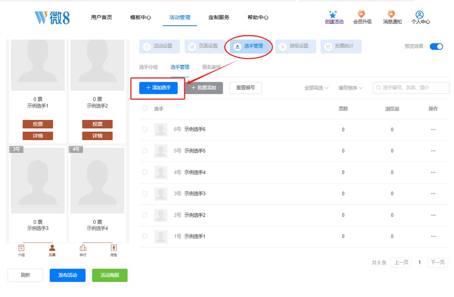Click the 活动海报 button
Screen dimensions: 454x297
click(110, 275)
